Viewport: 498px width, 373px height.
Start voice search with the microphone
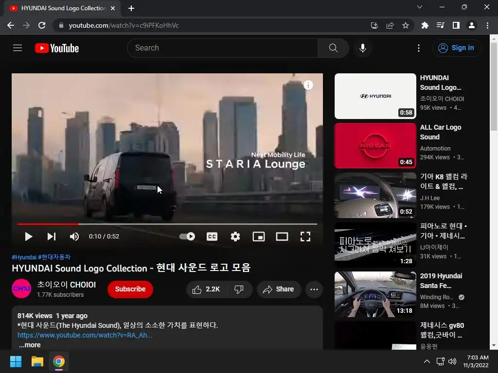362,48
